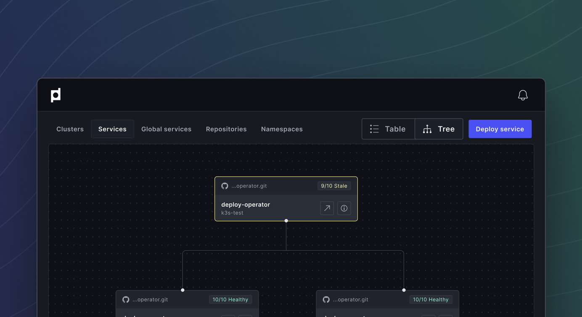Viewport: 582px width, 317px height.
Task: Click 10/10 Healthy badge on left card
Action: 230,299
